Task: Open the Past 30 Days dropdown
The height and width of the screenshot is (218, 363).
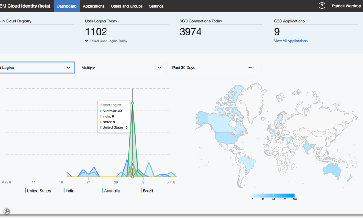Action: [212, 68]
